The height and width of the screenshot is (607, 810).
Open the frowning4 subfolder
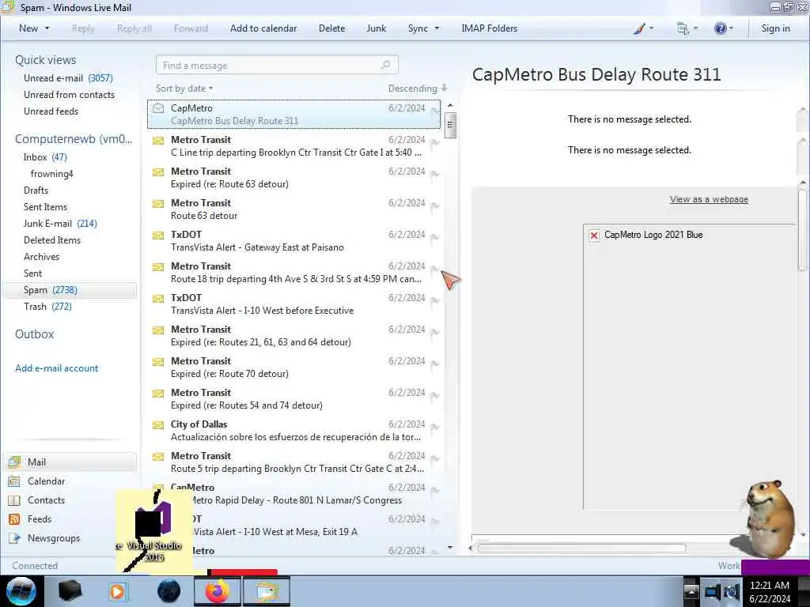51,173
